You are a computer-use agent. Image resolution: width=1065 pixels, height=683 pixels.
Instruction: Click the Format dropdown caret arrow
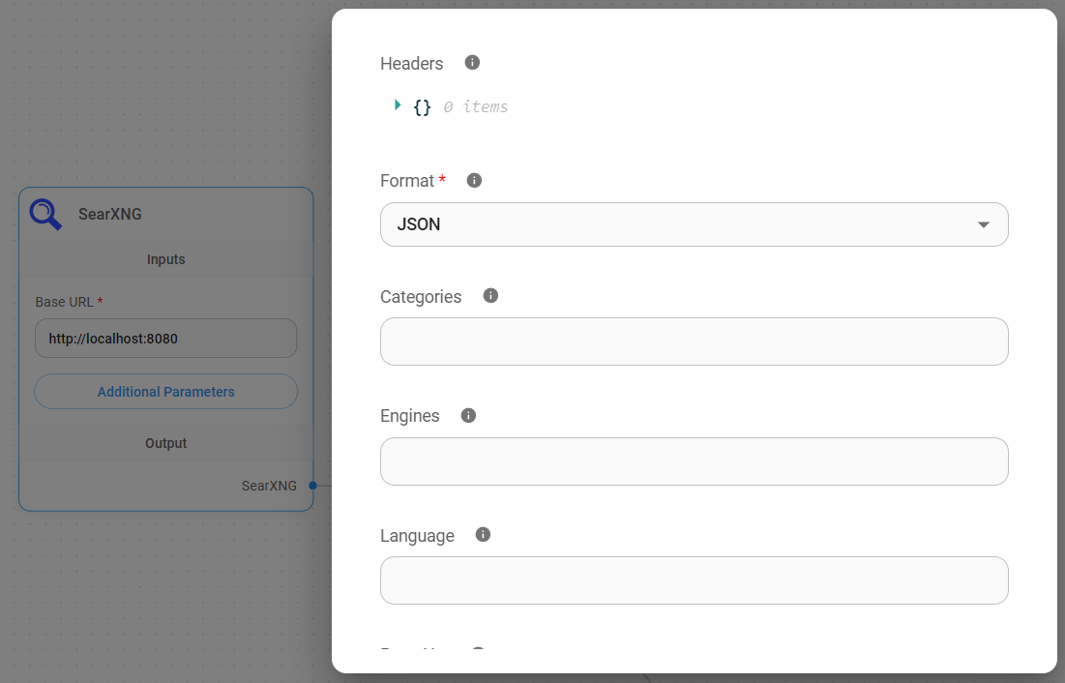coord(983,224)
